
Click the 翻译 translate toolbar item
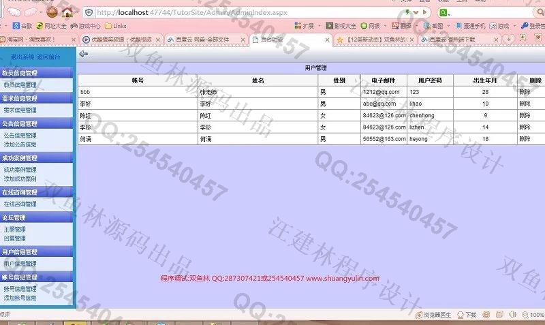click(401, 26)
